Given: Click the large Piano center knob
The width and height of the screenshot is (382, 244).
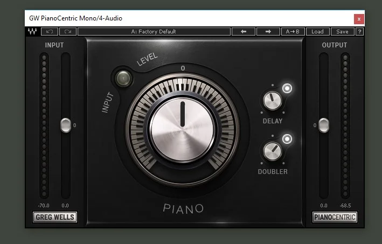Looking at the screenshot, I should coord(183,129).
